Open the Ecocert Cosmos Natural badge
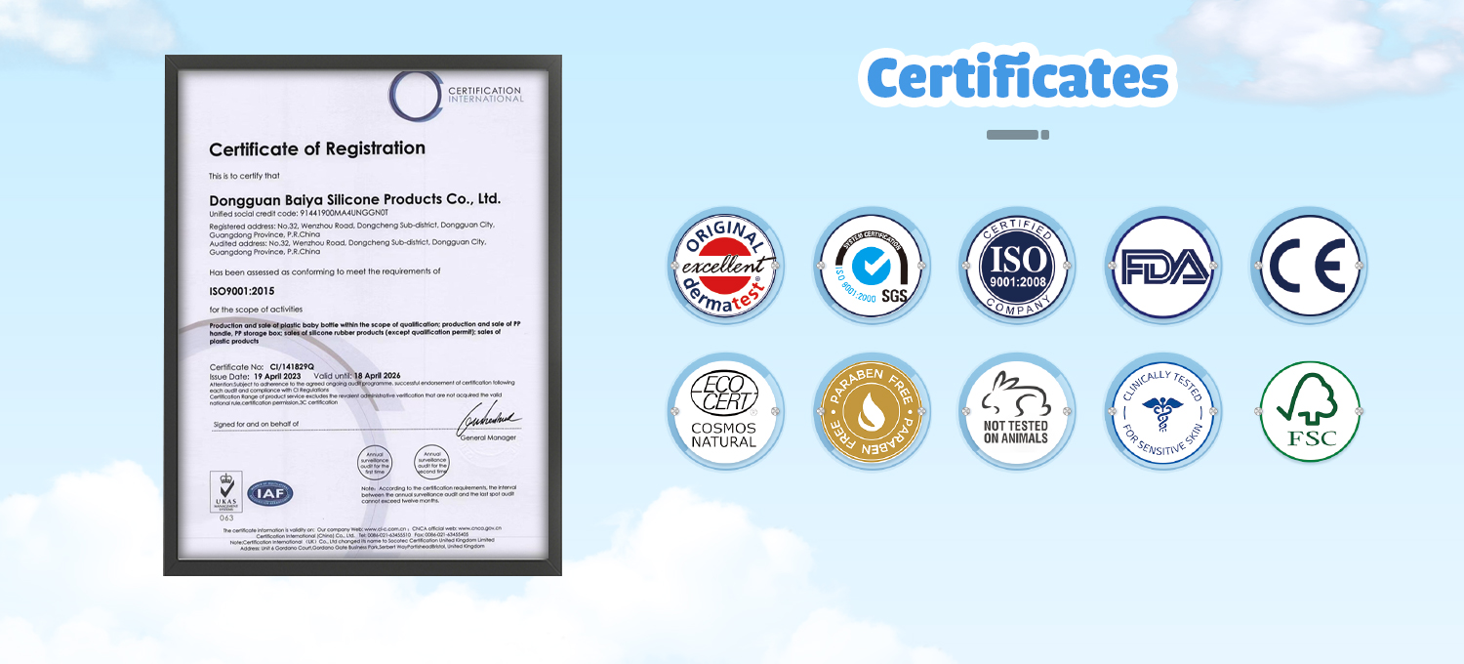Viewport: 1464px width, 664px height. click(x=725, y=411)
